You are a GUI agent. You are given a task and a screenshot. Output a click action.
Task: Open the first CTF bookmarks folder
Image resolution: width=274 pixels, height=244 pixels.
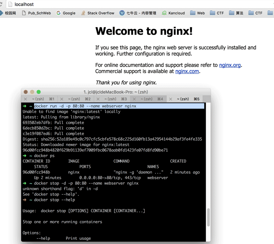[217, 13]
